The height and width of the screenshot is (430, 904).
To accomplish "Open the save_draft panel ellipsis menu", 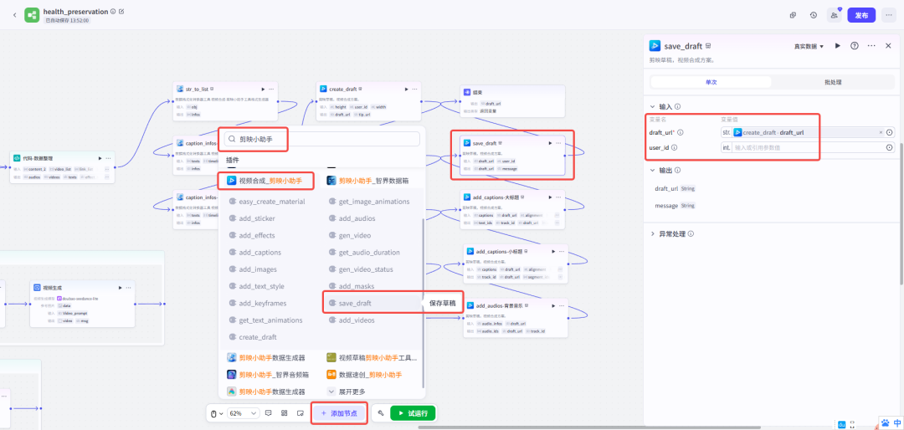I will coord(871,45).
